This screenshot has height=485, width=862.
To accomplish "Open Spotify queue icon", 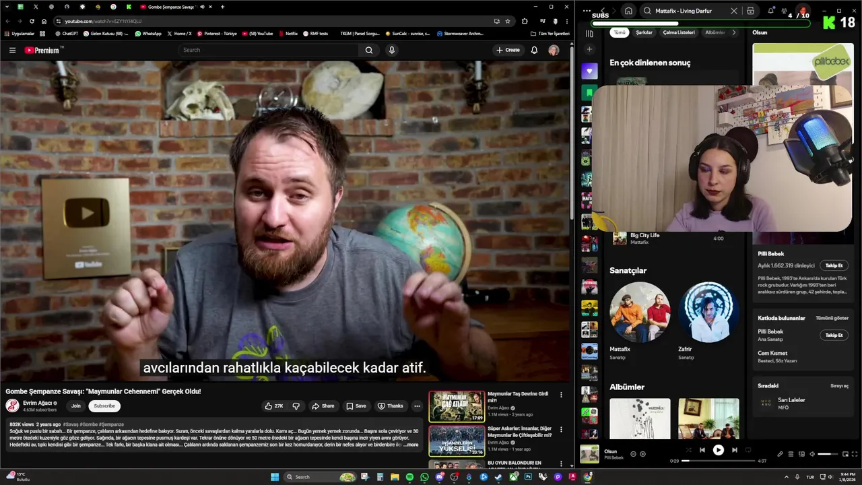I will pos(791,454).
